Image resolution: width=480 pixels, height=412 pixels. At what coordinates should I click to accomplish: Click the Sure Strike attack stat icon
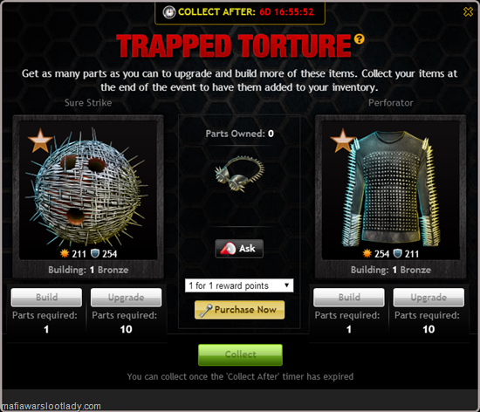(x=65, y=253)
